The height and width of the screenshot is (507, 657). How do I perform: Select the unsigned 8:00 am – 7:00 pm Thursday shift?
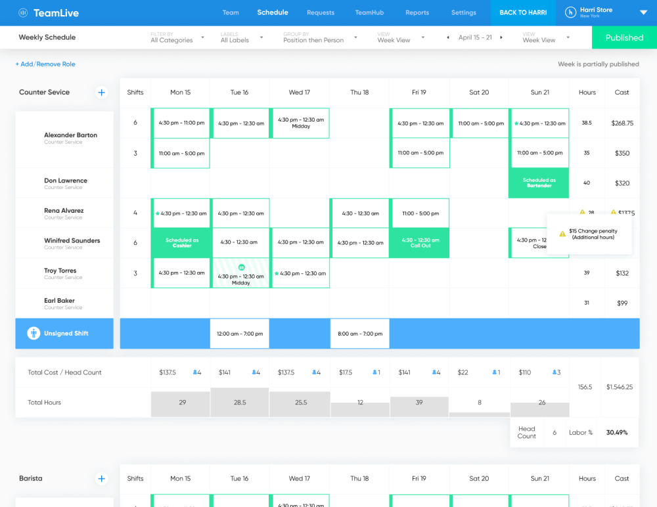[x=359, y=334]
